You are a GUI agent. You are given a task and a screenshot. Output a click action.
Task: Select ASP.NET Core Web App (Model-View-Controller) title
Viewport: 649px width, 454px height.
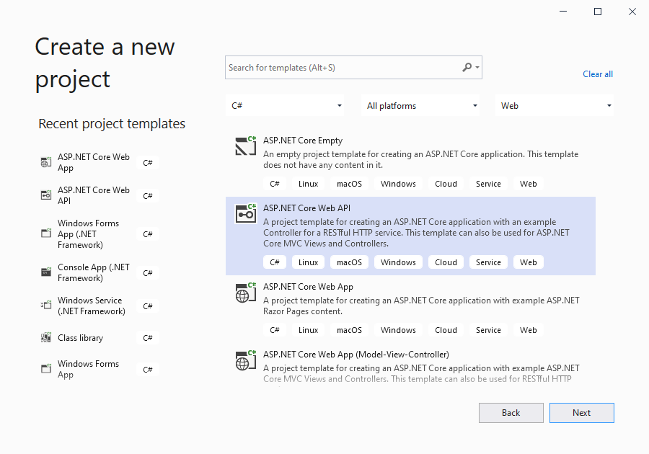pos(356,355)
